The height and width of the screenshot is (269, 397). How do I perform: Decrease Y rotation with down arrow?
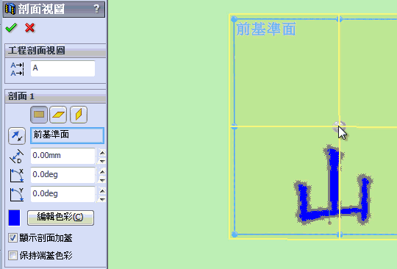coord(102,199)
